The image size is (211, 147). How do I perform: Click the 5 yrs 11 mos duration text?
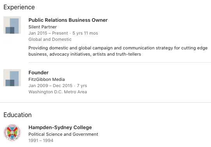[x=85, y=33]
